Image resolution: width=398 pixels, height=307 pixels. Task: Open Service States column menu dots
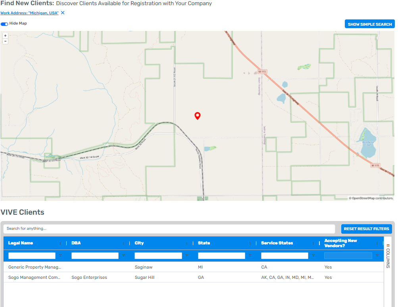coord(313,243)
